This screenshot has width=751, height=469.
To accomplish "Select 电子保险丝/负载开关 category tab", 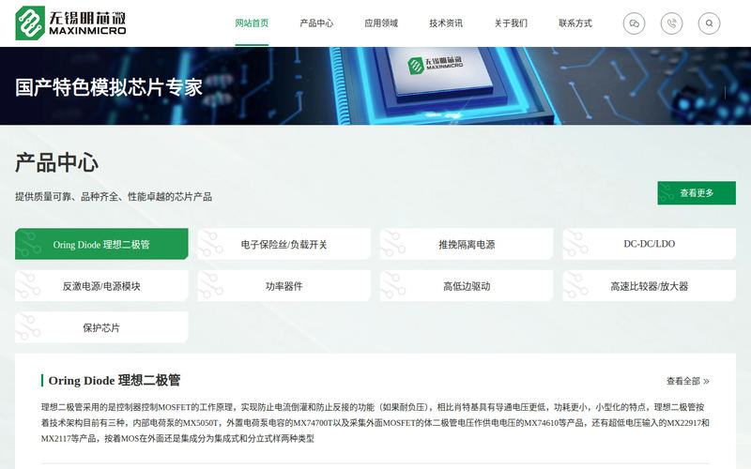I will [284, 244].
